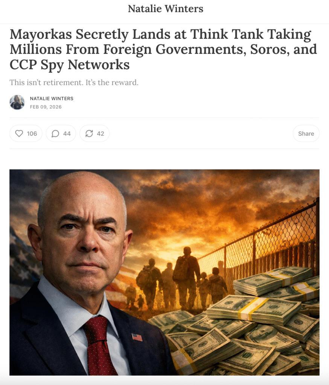This screenshot has height=385, width=329.
Task: Click the 42 restacks count
Action: (x=101, y=133)
